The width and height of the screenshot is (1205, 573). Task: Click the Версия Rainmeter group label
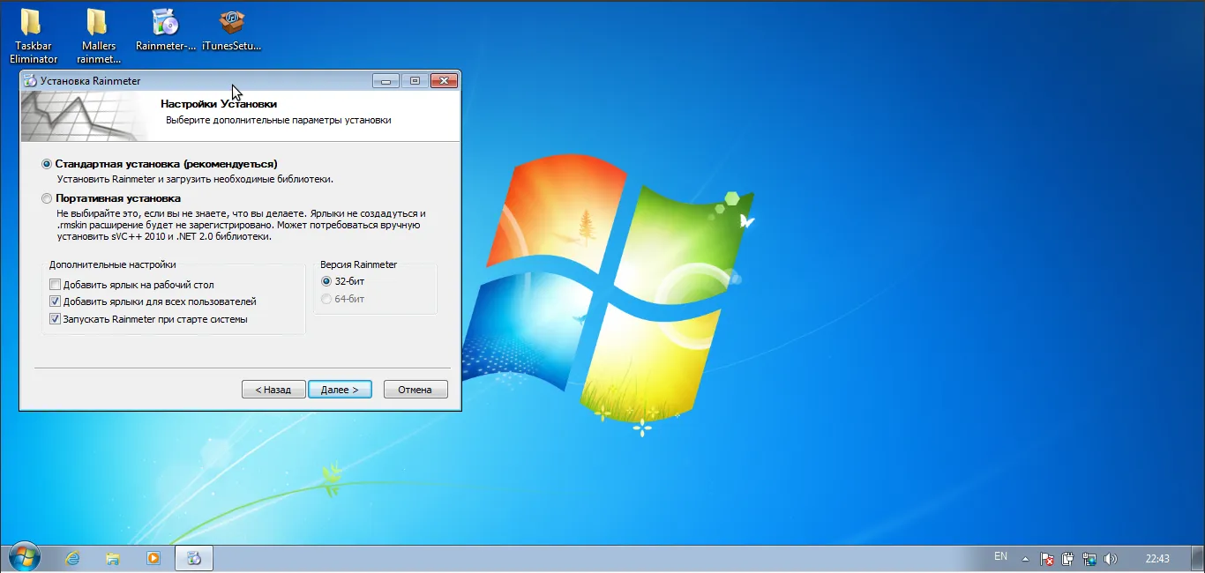click(x=358, y=264)
